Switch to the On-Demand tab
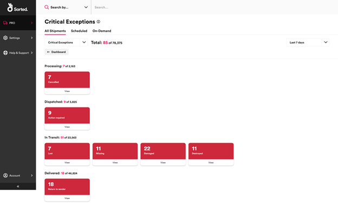Image resolution: width=338 pixels, height=214 pixels. (102, 31)
